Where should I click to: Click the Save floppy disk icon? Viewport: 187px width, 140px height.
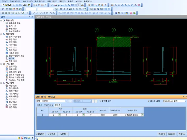10,5
